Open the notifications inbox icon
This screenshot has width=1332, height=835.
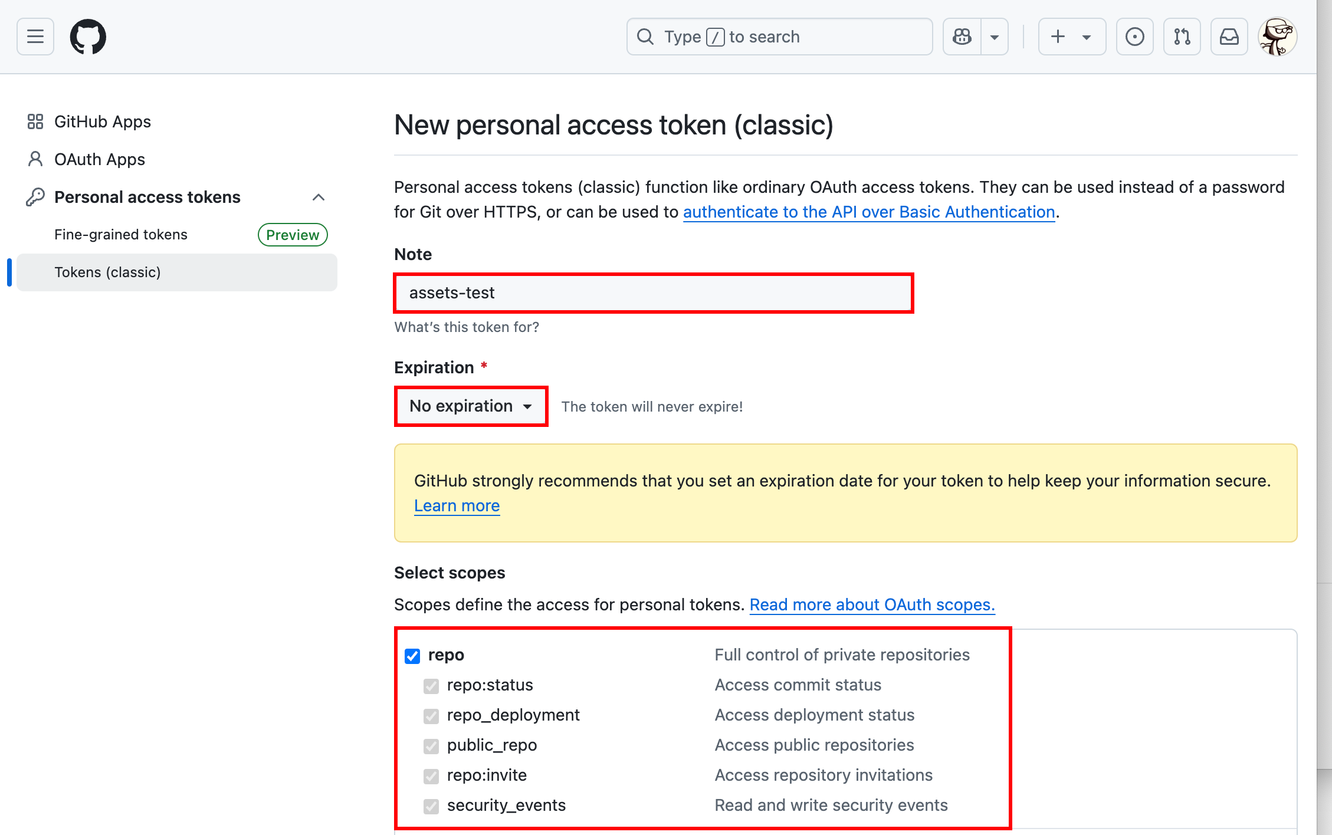pos(1229,37)
